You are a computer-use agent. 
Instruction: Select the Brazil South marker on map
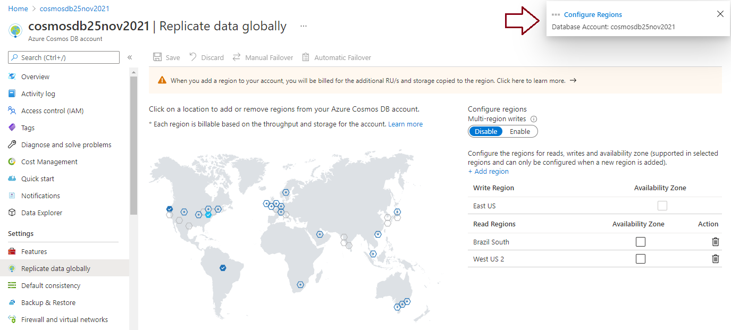pyautogui.click(x=223, y=268)
